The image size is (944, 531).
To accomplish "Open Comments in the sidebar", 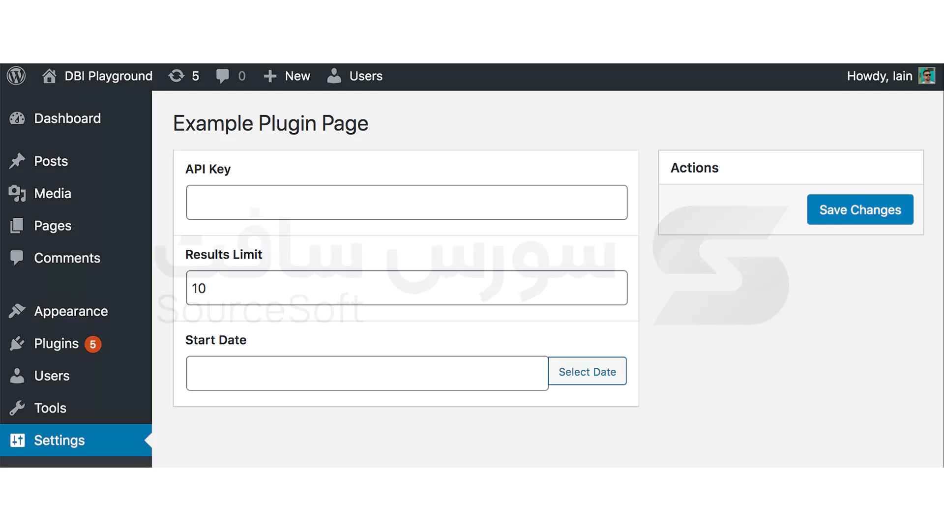I will [67, 258].
